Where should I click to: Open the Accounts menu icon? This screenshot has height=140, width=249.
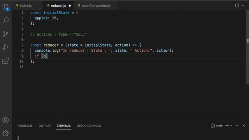pos(5,120)
